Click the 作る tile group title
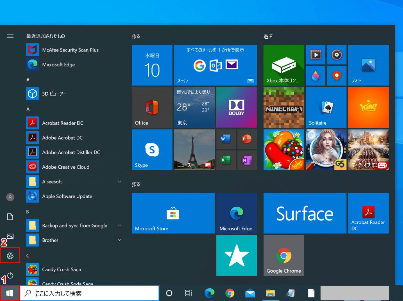This screenshot has height=301, width=403. point(136,36)
